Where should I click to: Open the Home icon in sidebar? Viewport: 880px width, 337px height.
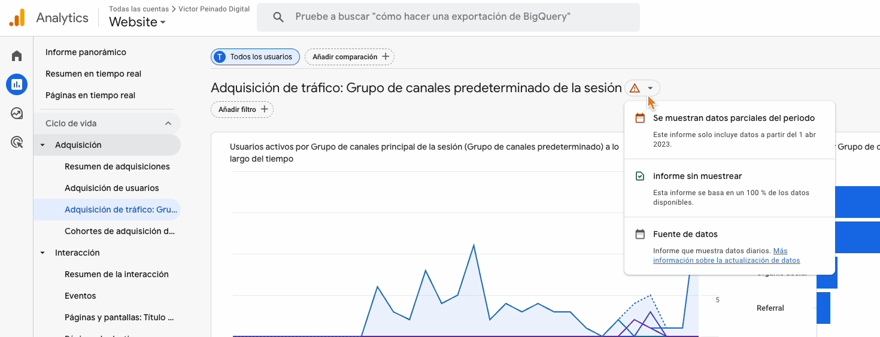pos(17,56)
